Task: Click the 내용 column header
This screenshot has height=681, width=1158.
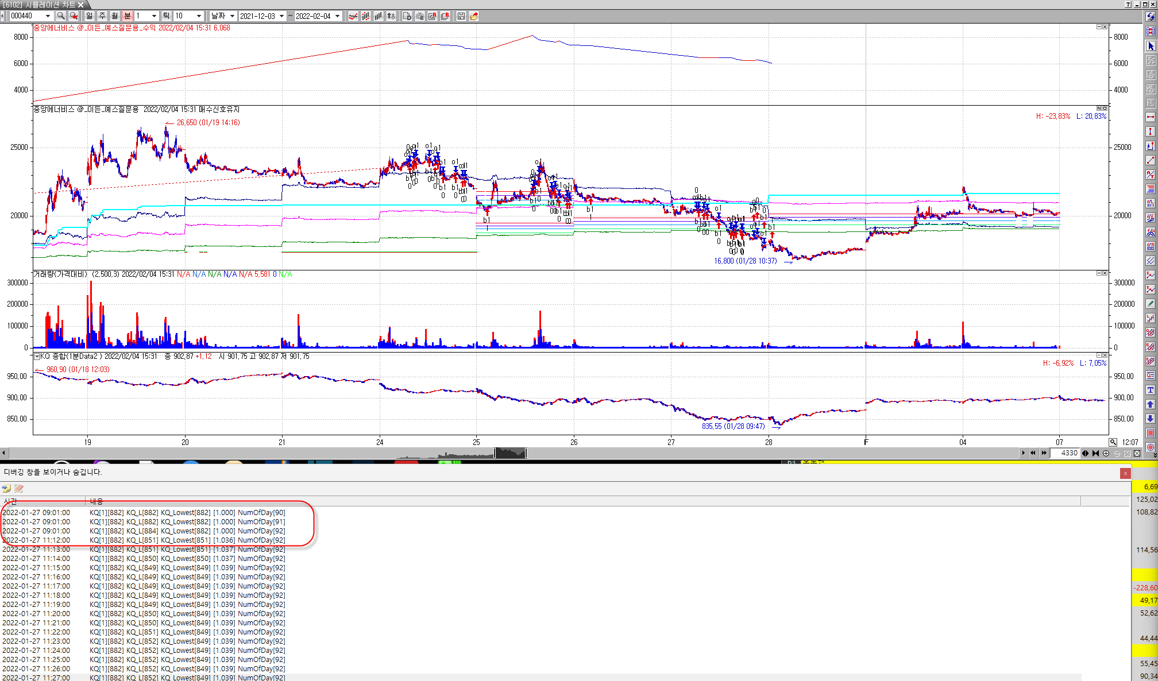Action: tap(96, 501)
